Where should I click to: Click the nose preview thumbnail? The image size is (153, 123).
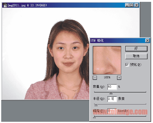[x=107, y=60]
